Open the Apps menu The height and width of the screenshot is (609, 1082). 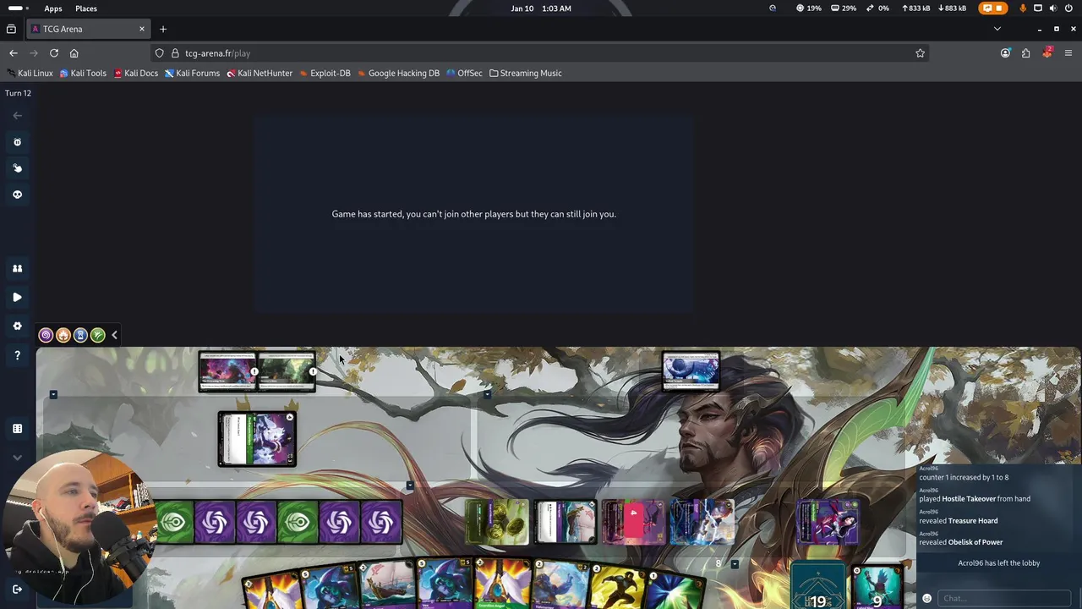[53, 8]
